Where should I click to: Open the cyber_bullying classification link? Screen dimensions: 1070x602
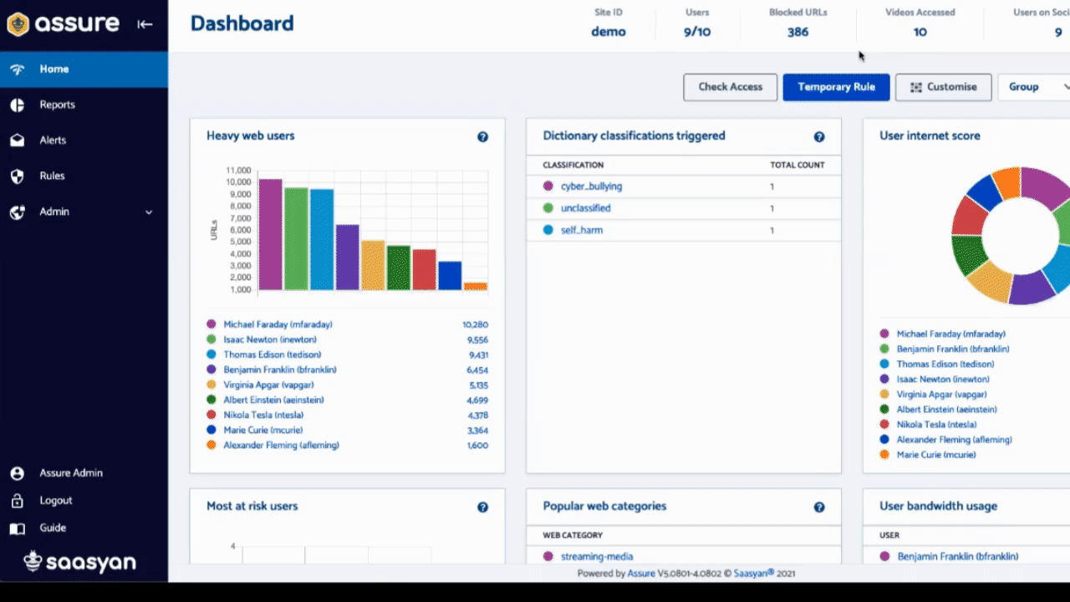591,186
